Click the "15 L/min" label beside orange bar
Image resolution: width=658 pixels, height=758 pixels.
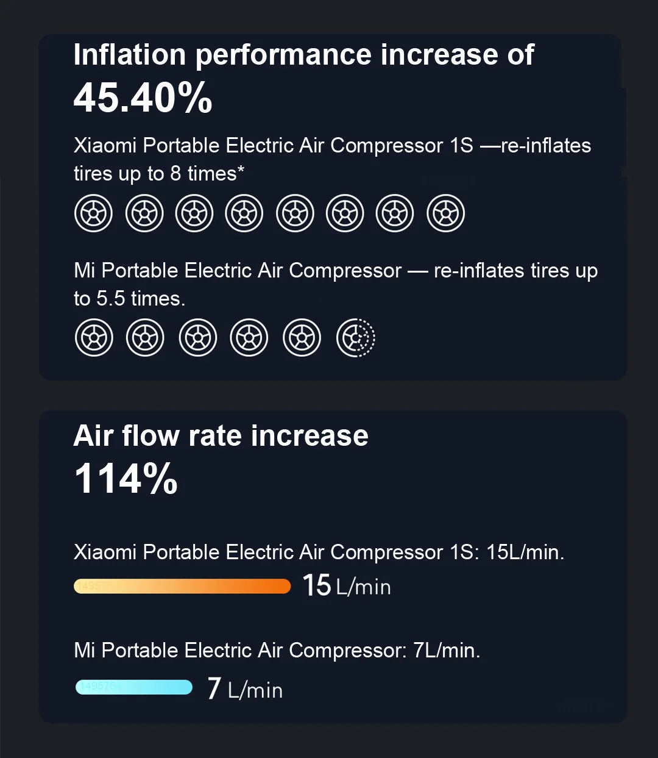click(347, 586)
